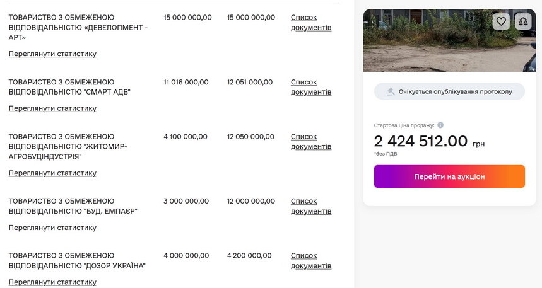Click the compare scales icon on photo
This screenshot has height=288, width=542.
coord(523,21)
